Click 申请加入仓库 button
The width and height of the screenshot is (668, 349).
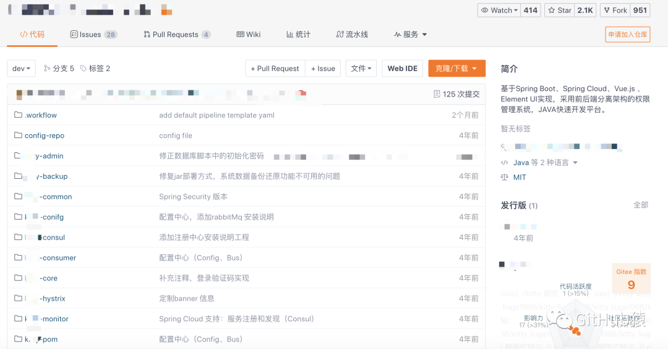click(x=628, y=35)
